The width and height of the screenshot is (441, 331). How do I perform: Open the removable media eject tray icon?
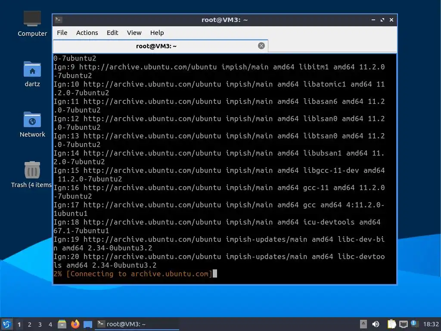tap(363, 324)
